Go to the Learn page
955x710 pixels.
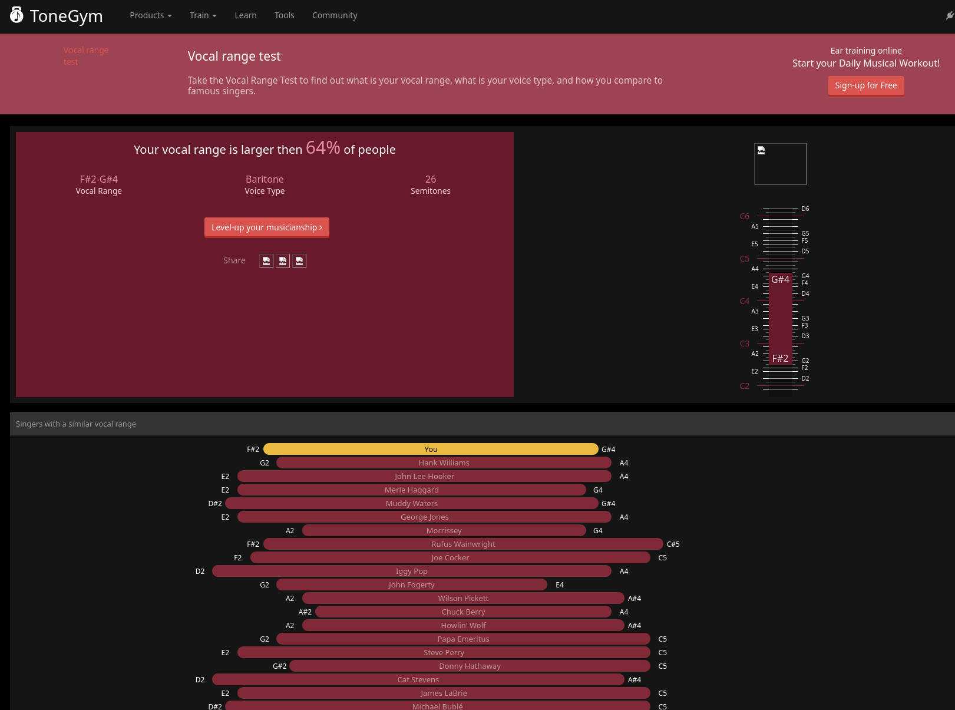pos(246,15)
